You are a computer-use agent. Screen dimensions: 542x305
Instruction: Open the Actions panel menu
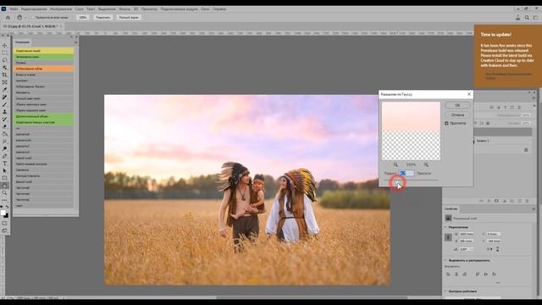[x=75, y=42]
